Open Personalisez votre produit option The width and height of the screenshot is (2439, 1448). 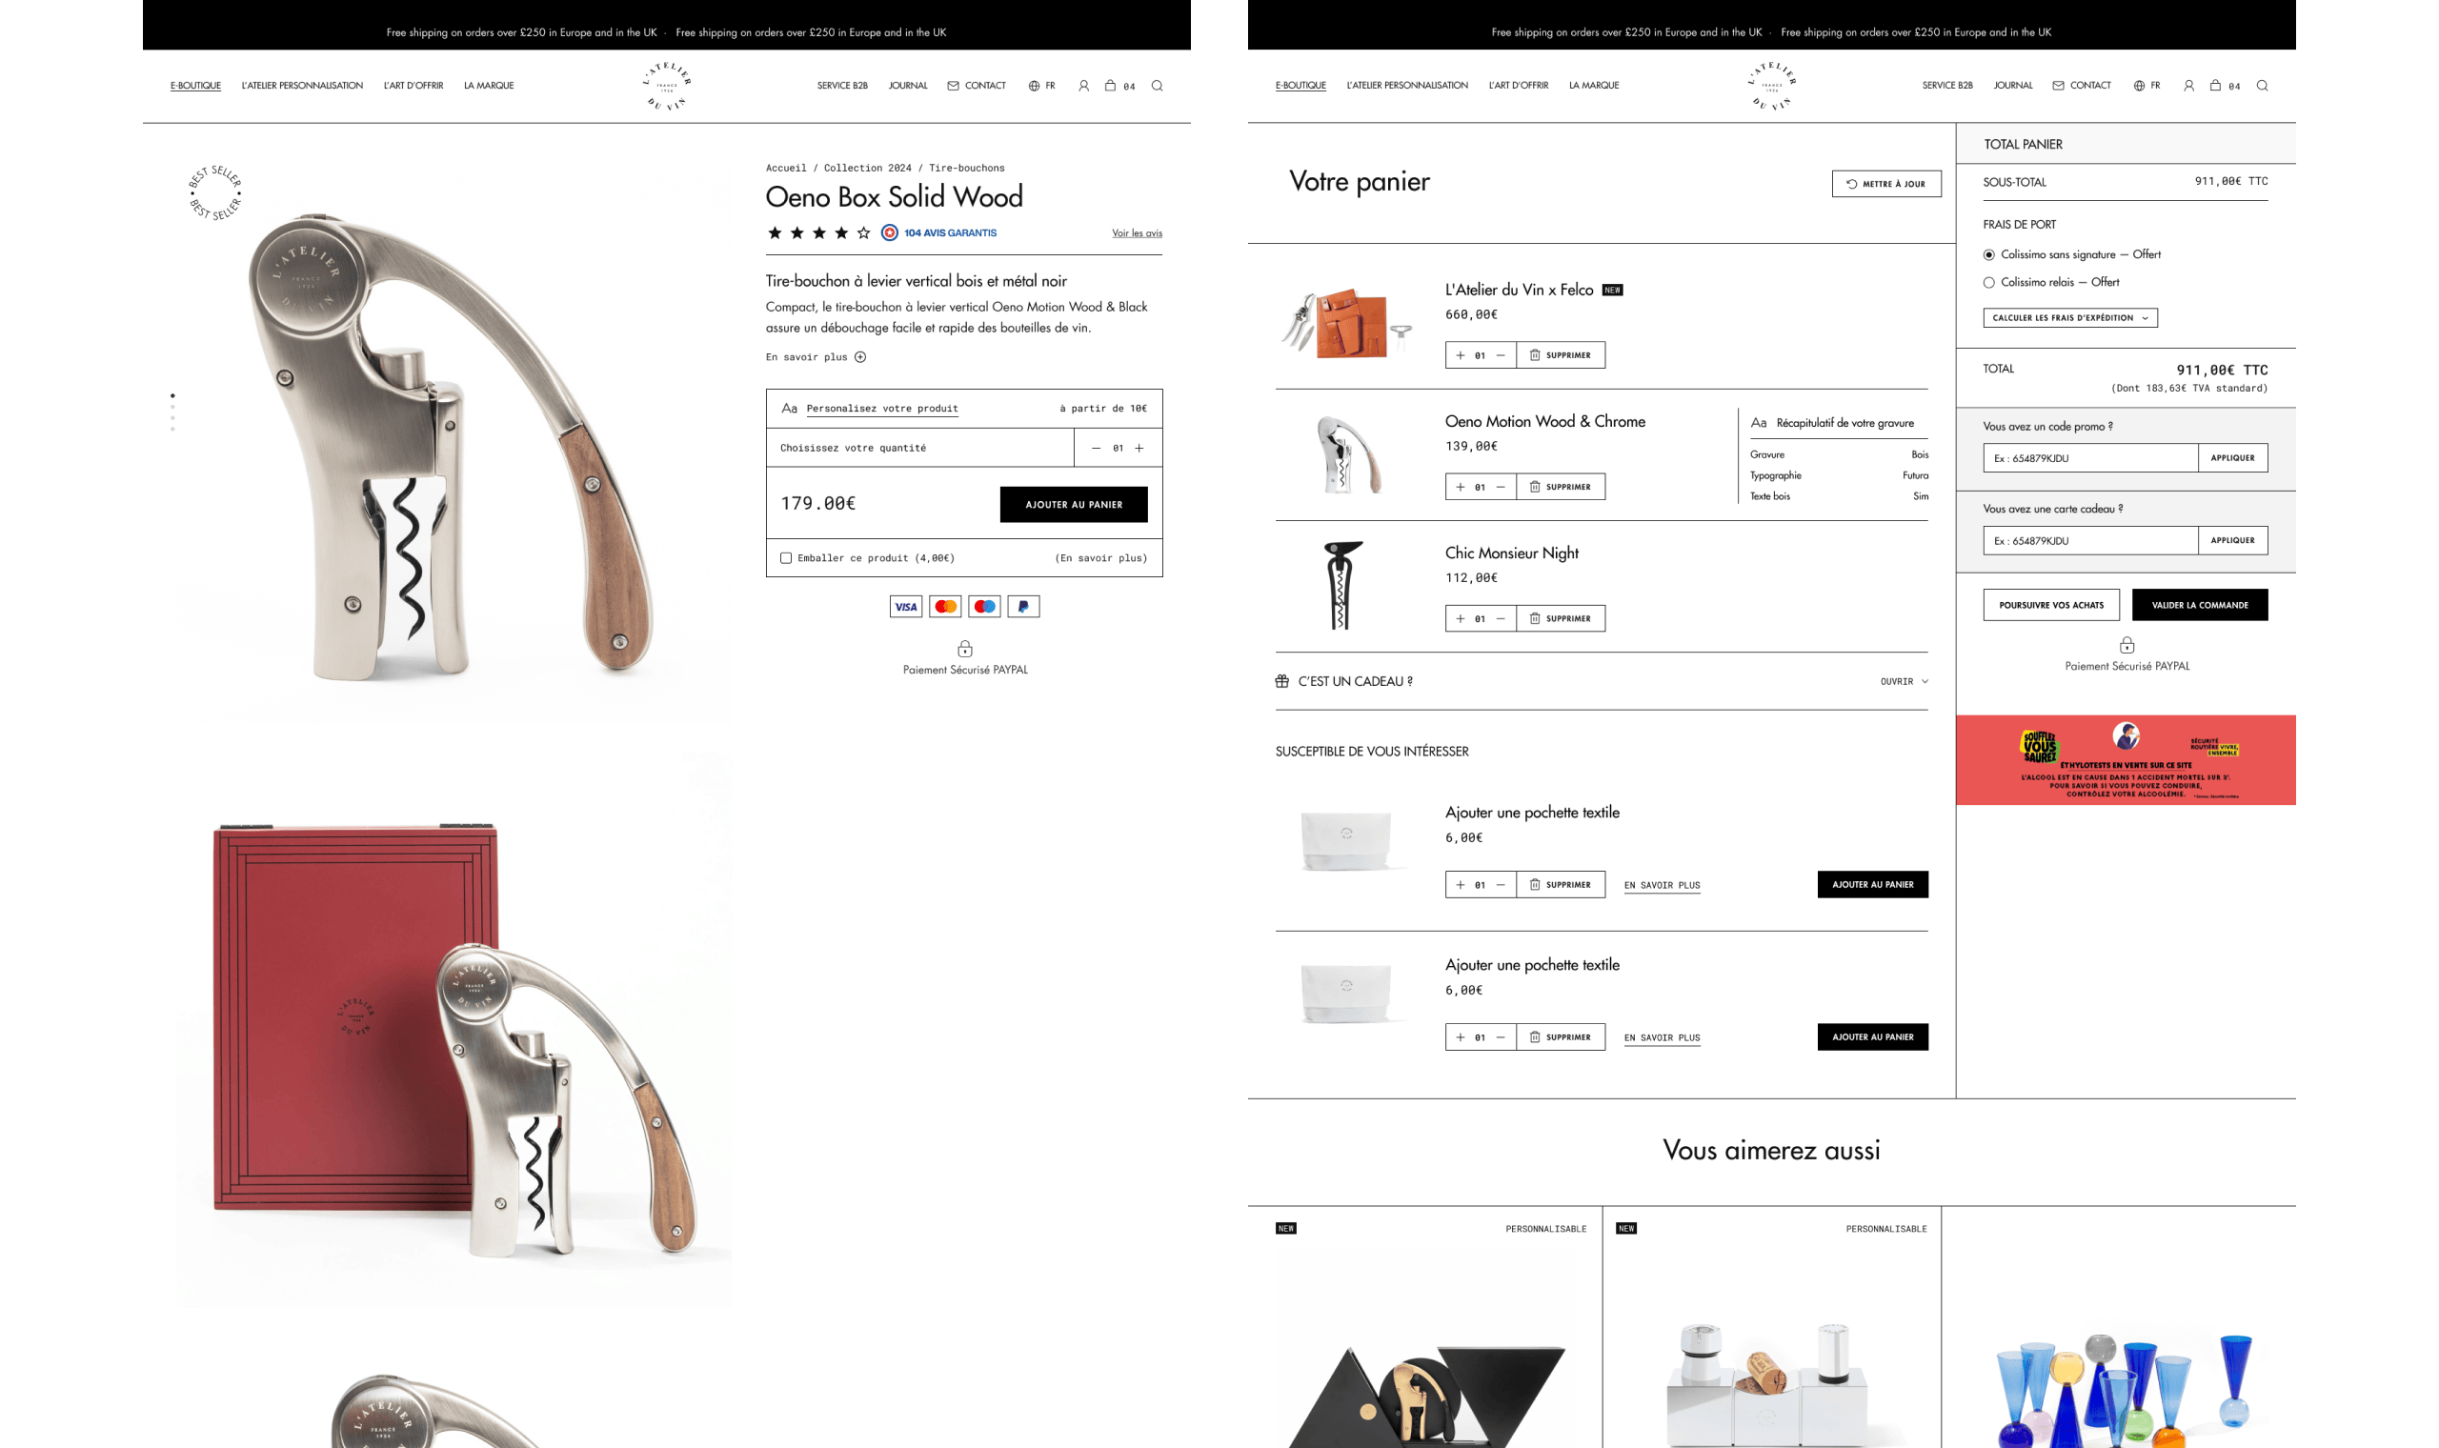coord(882,409)
